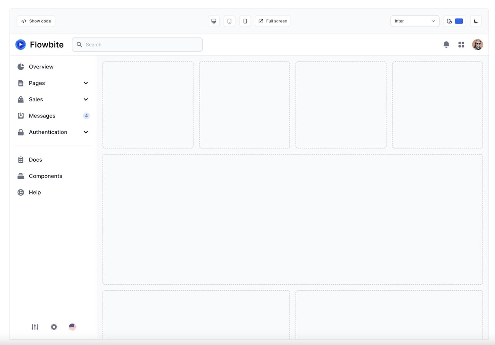Image resolution: width=495 pixels, height=345 pixels.
Task: Open the Docs section
Action: [35, 159]
